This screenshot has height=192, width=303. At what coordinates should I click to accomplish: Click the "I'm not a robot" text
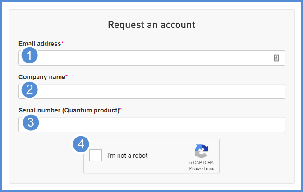pyautogui.click(x=128, y=156)
